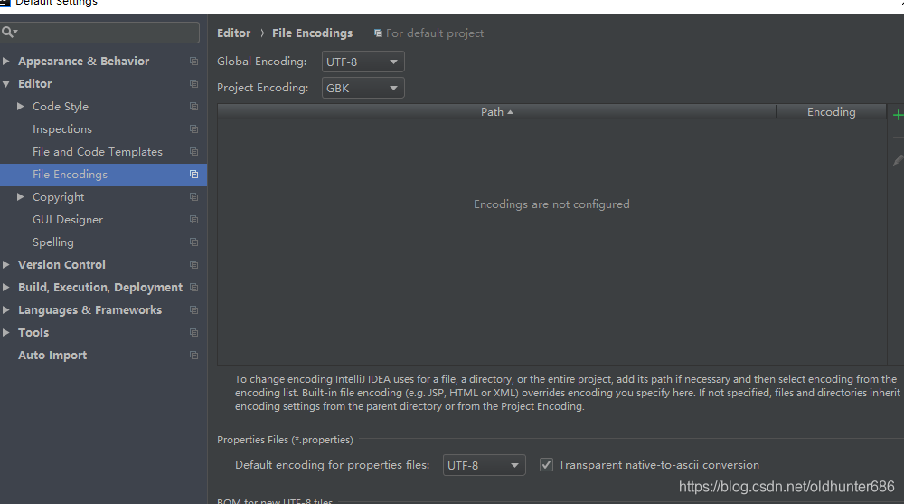
Task: Click Properties Files (*.properties) heading
Action: tap(285, 440)
